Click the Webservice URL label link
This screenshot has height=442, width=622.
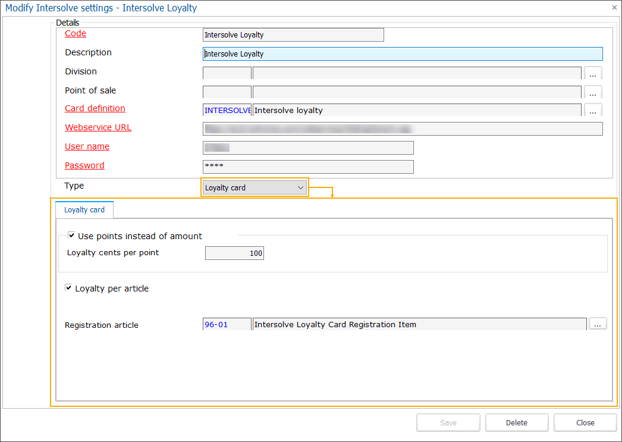(98, 127)
